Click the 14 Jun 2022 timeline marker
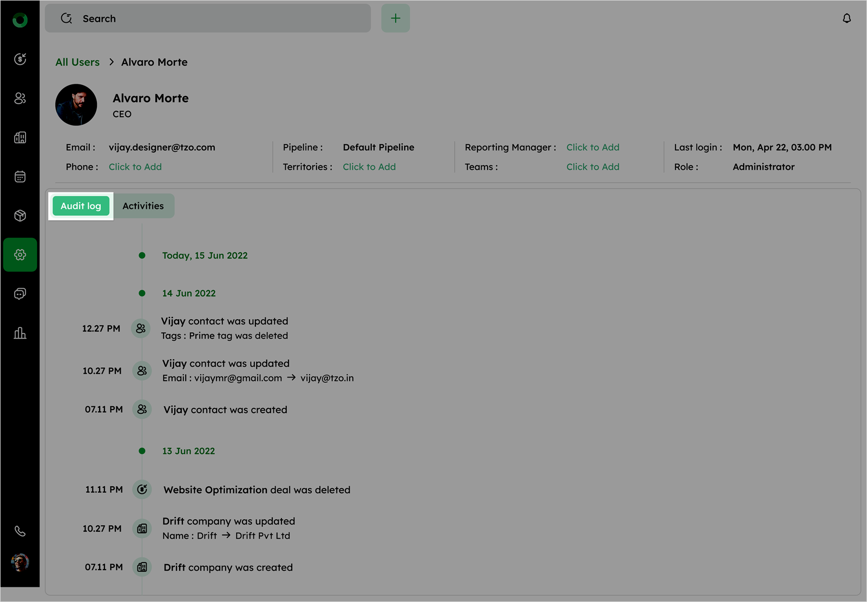Screen dimensions: 867x602 (x=142, y=293)
